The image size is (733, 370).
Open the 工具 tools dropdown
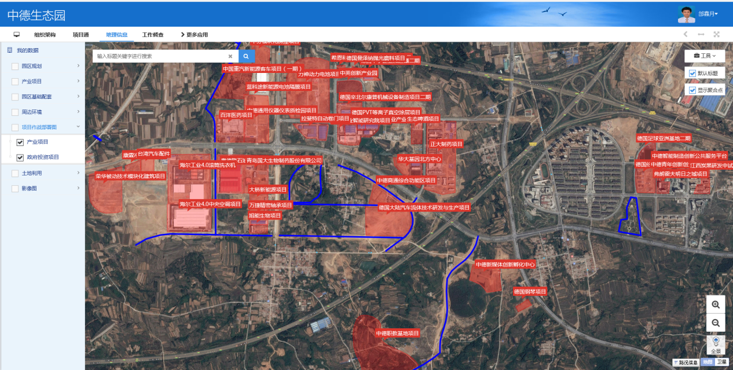pyautogui.click(x=705, y=56)
